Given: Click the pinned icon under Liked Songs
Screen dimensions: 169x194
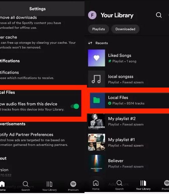Looking at the screenshot, I should tap(109, 61).
